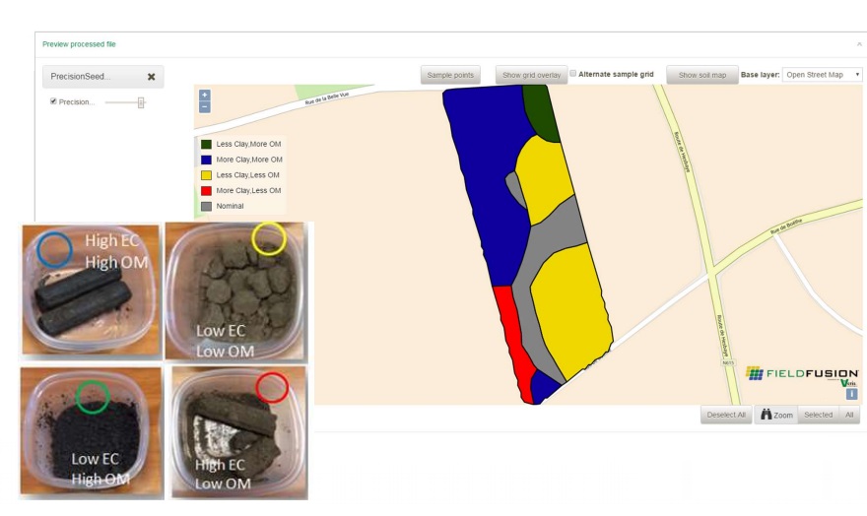Image resolution: width=867 pixels, height=516 pixels.
Task: Click Low EC Low OM soil photo
Action: [x=235, y=291]
